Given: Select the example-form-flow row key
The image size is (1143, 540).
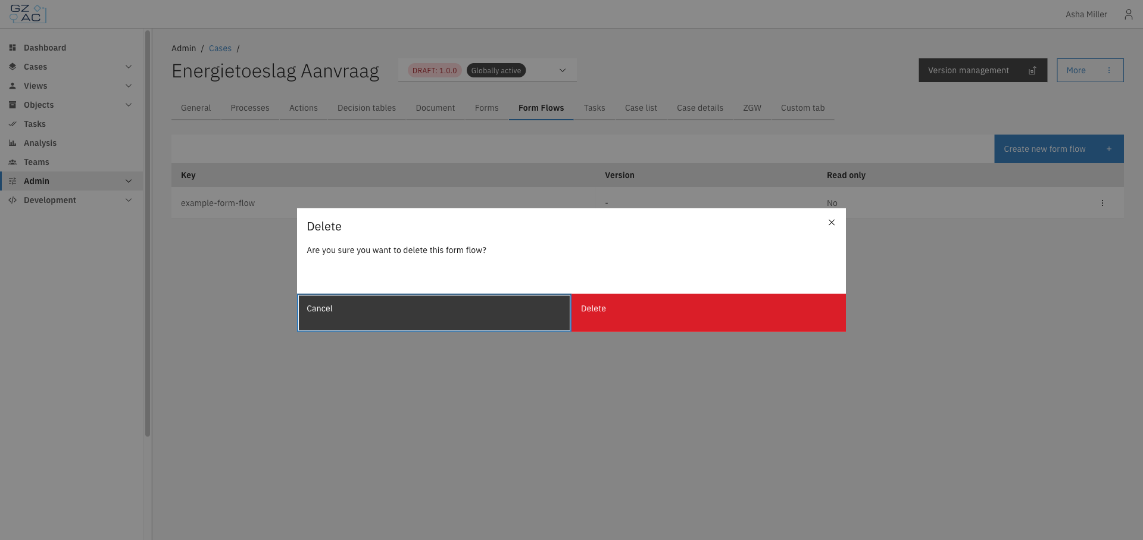Looking at the screenshot, I should click(218, 203).
